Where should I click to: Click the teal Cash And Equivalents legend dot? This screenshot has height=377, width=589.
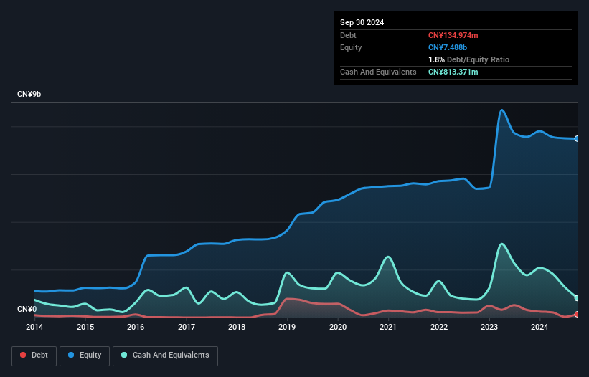(124, 355)
